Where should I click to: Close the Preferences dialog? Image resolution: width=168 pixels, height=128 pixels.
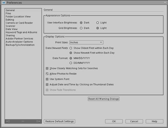coord(165,3)
